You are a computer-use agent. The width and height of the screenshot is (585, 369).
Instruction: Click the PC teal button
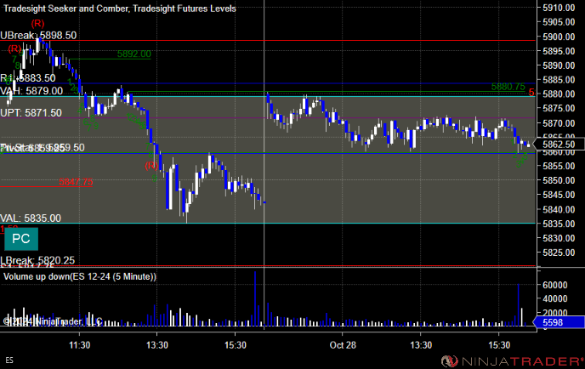(21, 239)
